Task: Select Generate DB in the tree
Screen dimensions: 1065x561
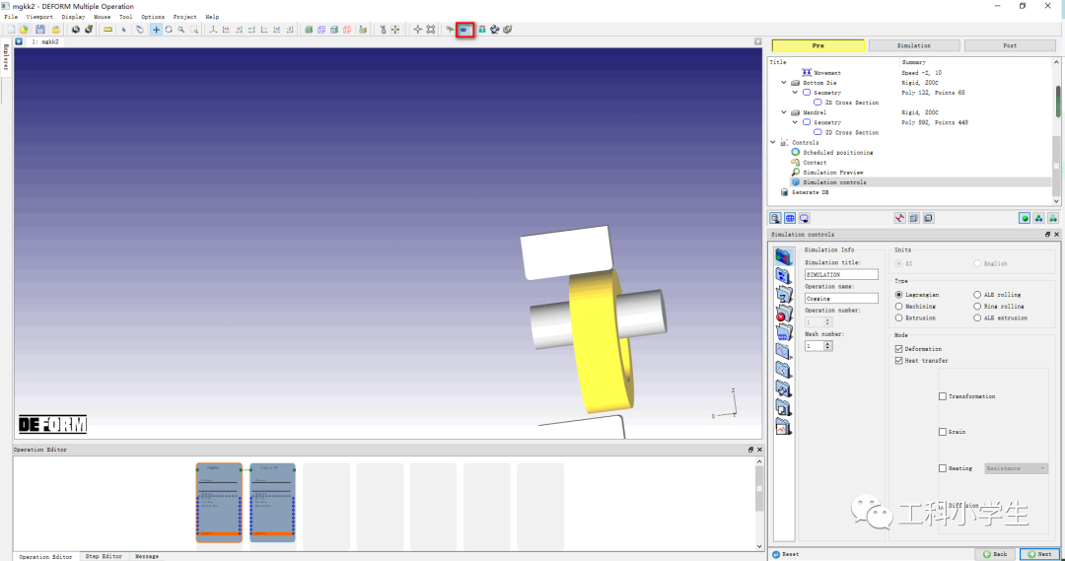Action: (x=811, y=192)
